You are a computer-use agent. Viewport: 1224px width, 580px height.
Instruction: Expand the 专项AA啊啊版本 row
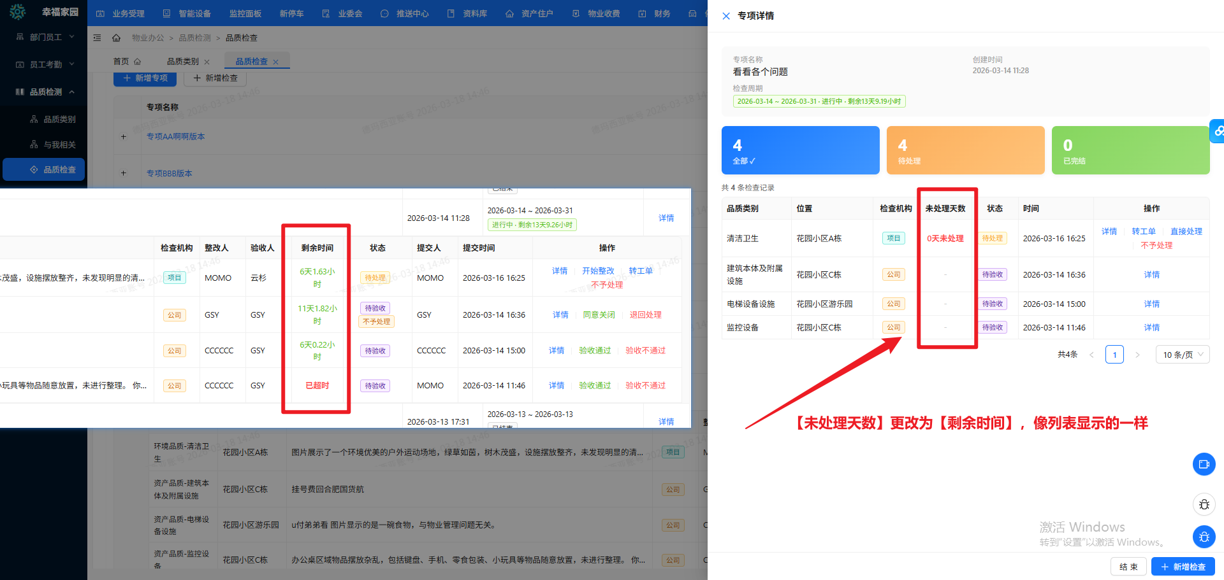(x=124, y=137)
